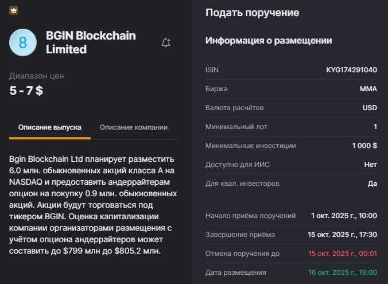
Task: Open the Описание компании tab
Action: (x=133, y=127)
